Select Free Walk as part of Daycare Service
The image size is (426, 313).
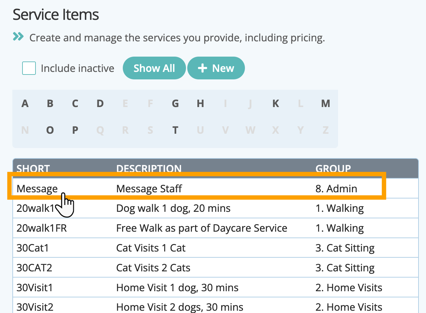pos(202,228)
